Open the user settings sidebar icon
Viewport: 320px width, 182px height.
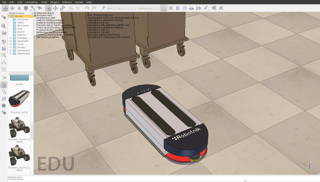[3, 112]
